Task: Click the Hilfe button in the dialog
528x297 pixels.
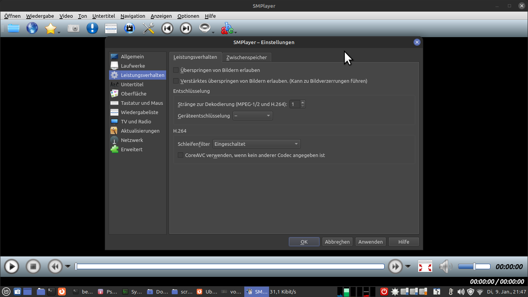Action: (404, 242)
